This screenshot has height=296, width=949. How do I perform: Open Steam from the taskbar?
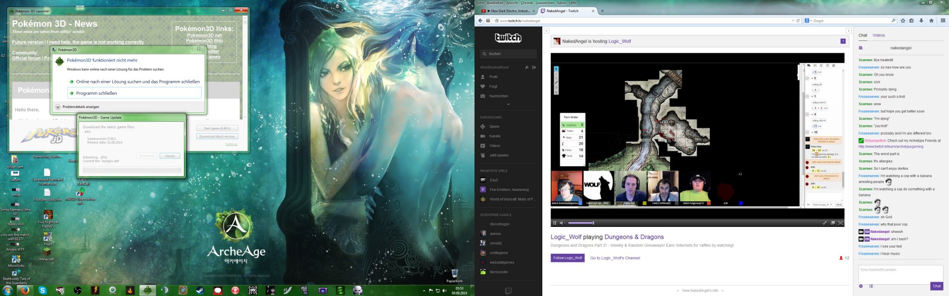(200, 291)
